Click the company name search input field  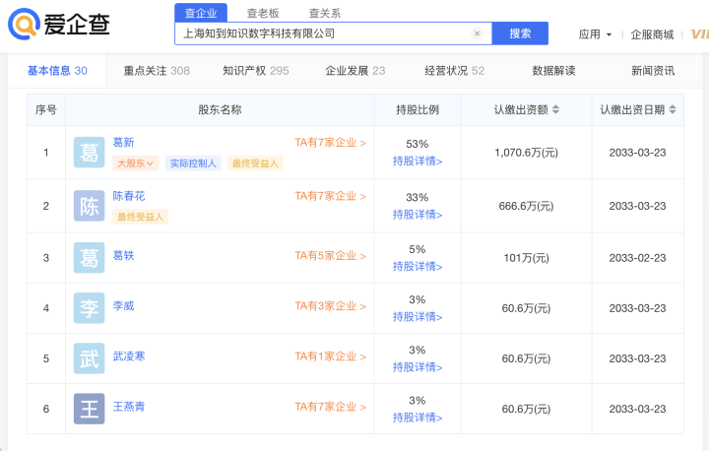[x=323, y=33]
